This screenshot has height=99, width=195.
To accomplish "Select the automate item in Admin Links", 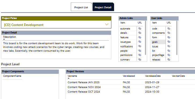I will [125, 29].
